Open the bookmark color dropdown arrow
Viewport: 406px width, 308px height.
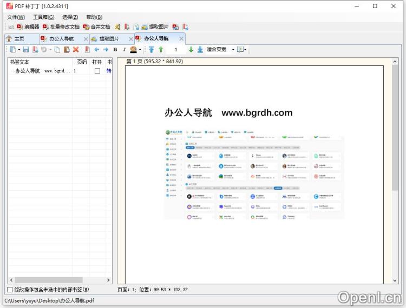tap(140, 50)
